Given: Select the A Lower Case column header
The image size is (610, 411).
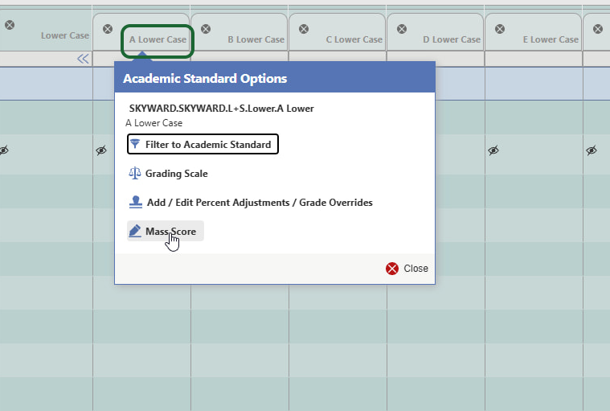Looking at the screenshot, I should [158, 39].
